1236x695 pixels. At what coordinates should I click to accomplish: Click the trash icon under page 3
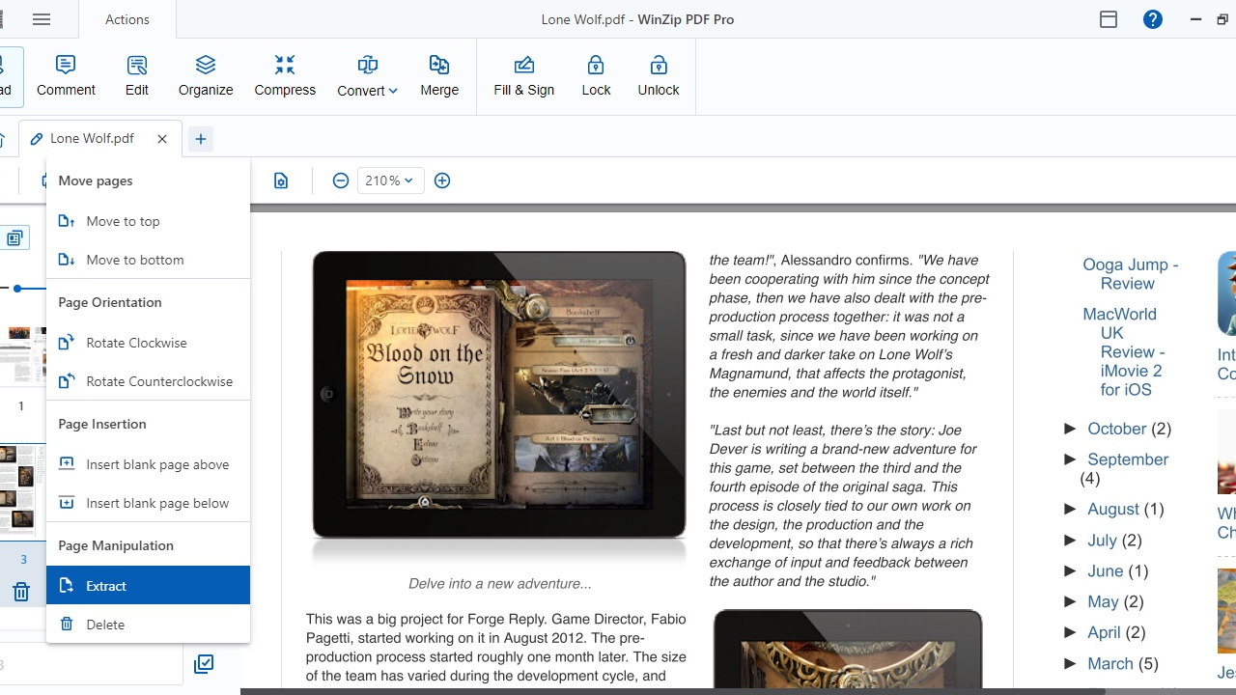point(21,592)
